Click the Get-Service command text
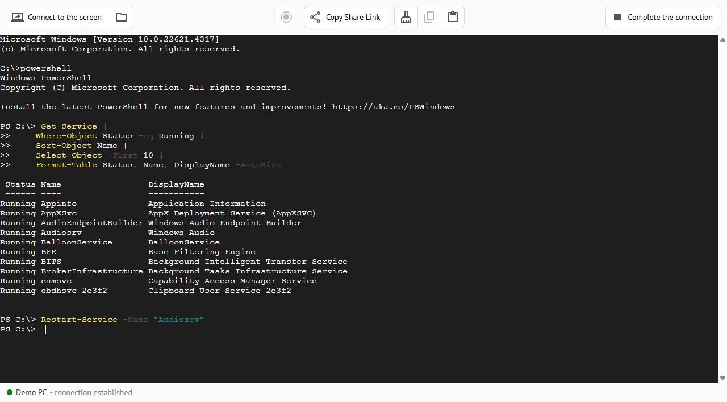This screenshot has width=727, height=402. pos(69,126)
